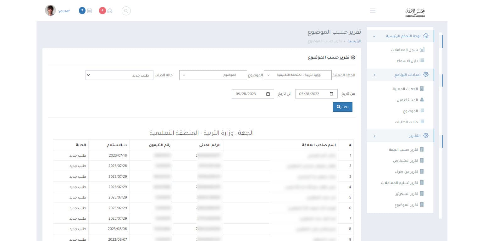Click the building icon for تقرير السكرتير
The height and width of the screenshot is (241, 493).
click(422, 193)
